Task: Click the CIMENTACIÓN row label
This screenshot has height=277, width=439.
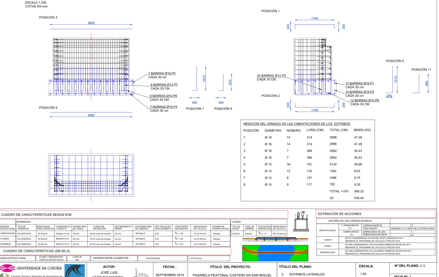Action: (7, 233)
